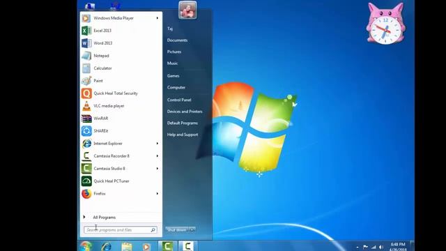Open the Taj user folder
Viewport: 446px width, 251px height.
click(x=170, y=29)
